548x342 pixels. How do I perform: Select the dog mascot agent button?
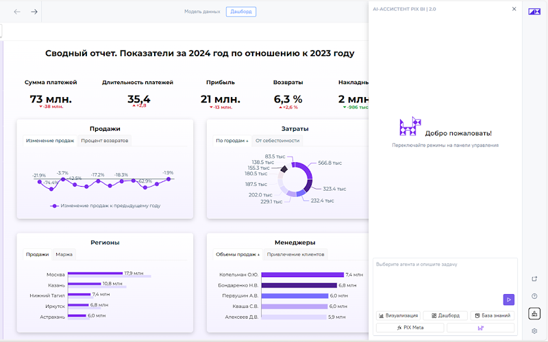(x=481, y=328)
